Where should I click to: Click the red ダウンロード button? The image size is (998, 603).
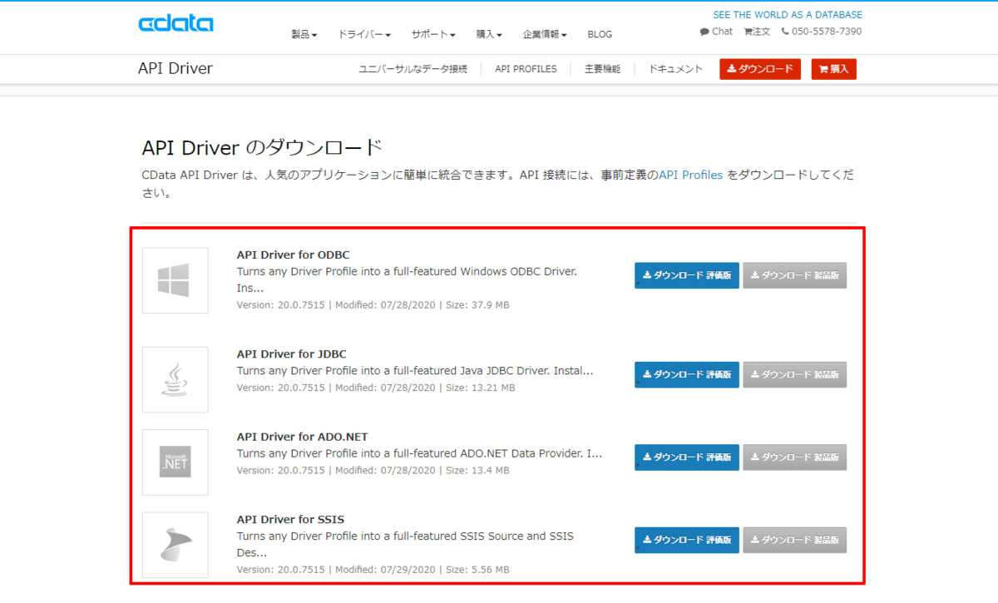click(x=760, y=69)
